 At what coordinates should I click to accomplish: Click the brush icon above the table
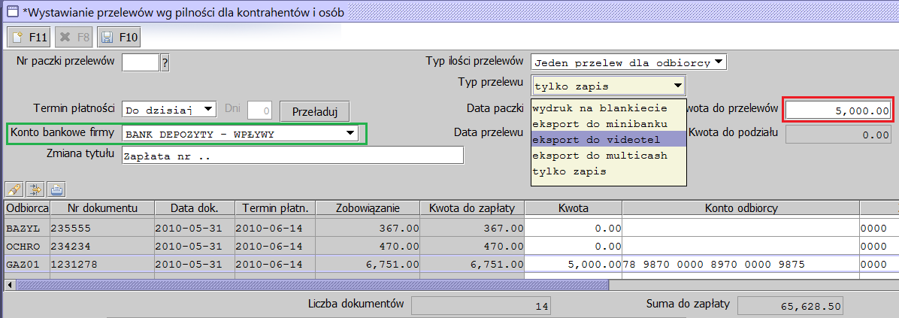tap(14, 188)
